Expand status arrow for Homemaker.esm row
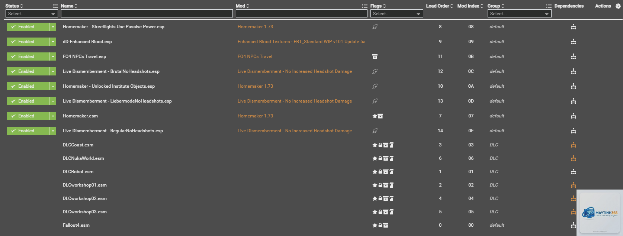623x236 pixels. 53,116
